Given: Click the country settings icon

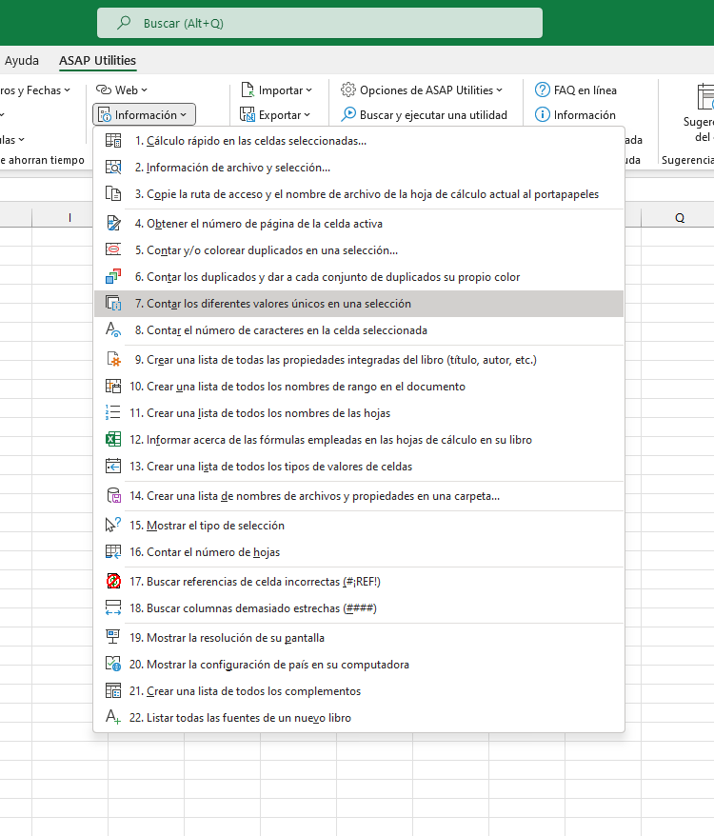Looking at the screenshot, I should pos(113,665).
